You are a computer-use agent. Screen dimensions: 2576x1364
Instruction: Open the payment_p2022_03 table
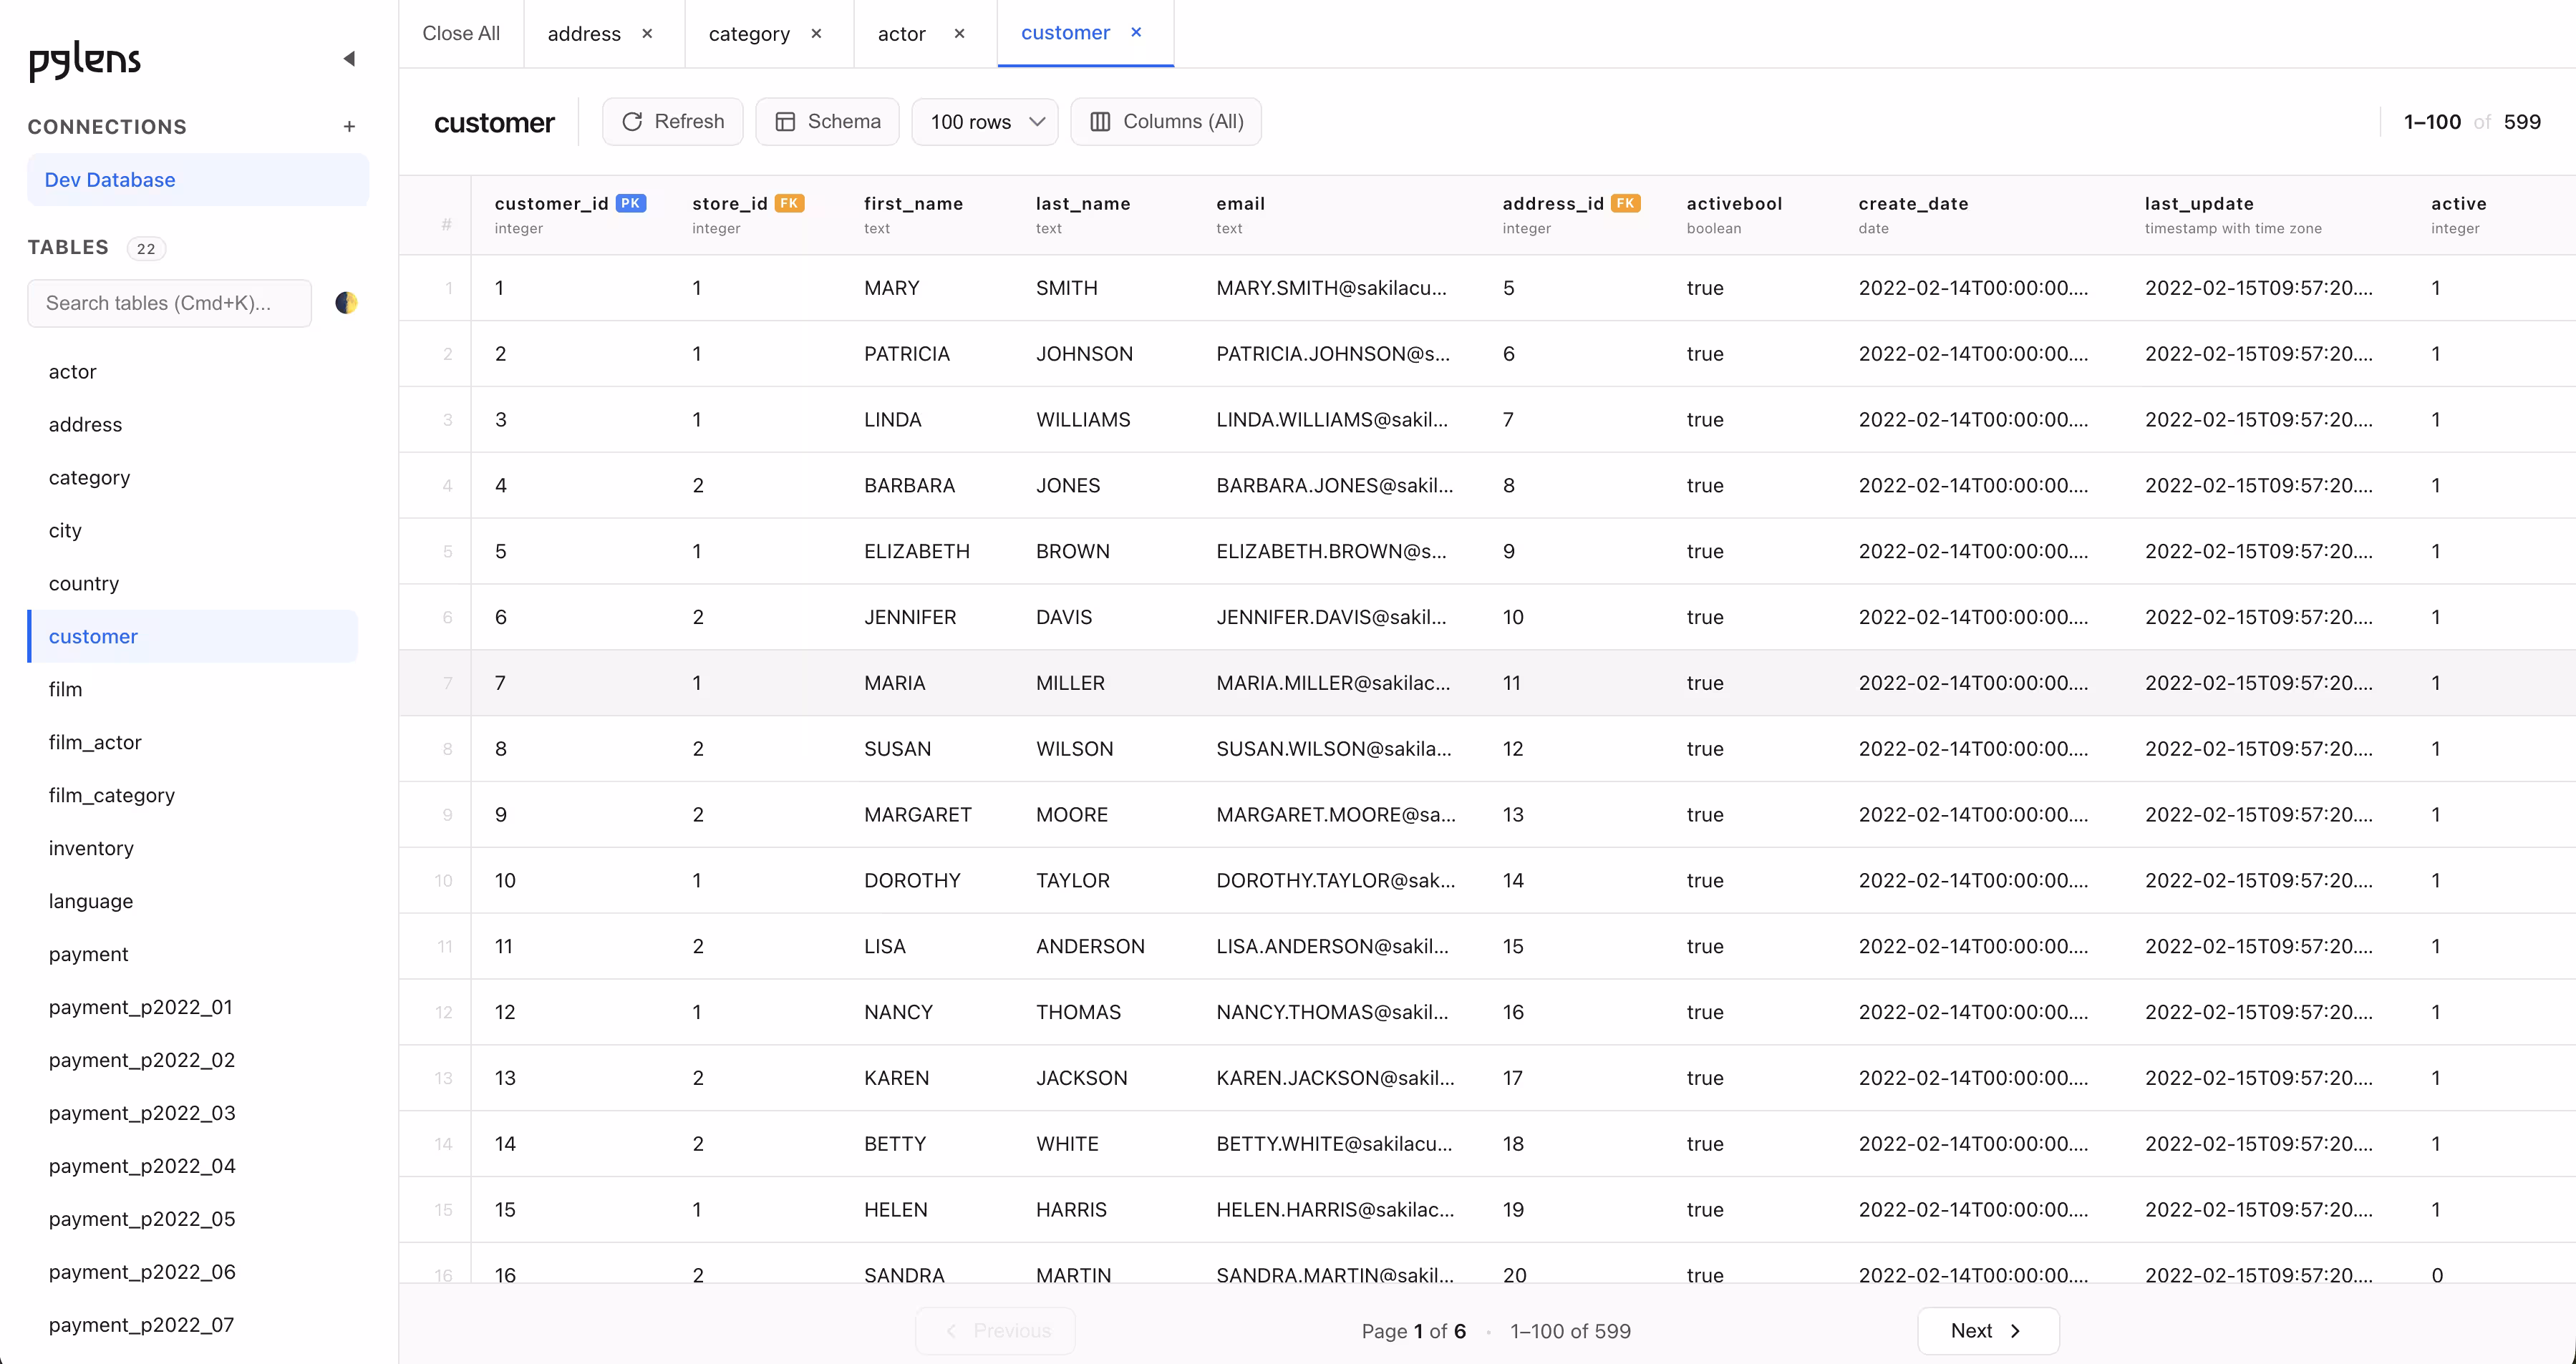(142, 1114)
